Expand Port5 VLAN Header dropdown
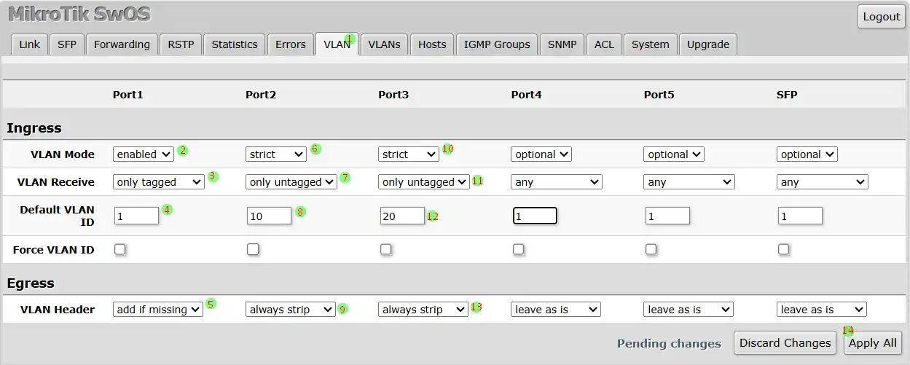 pos(689,310)
